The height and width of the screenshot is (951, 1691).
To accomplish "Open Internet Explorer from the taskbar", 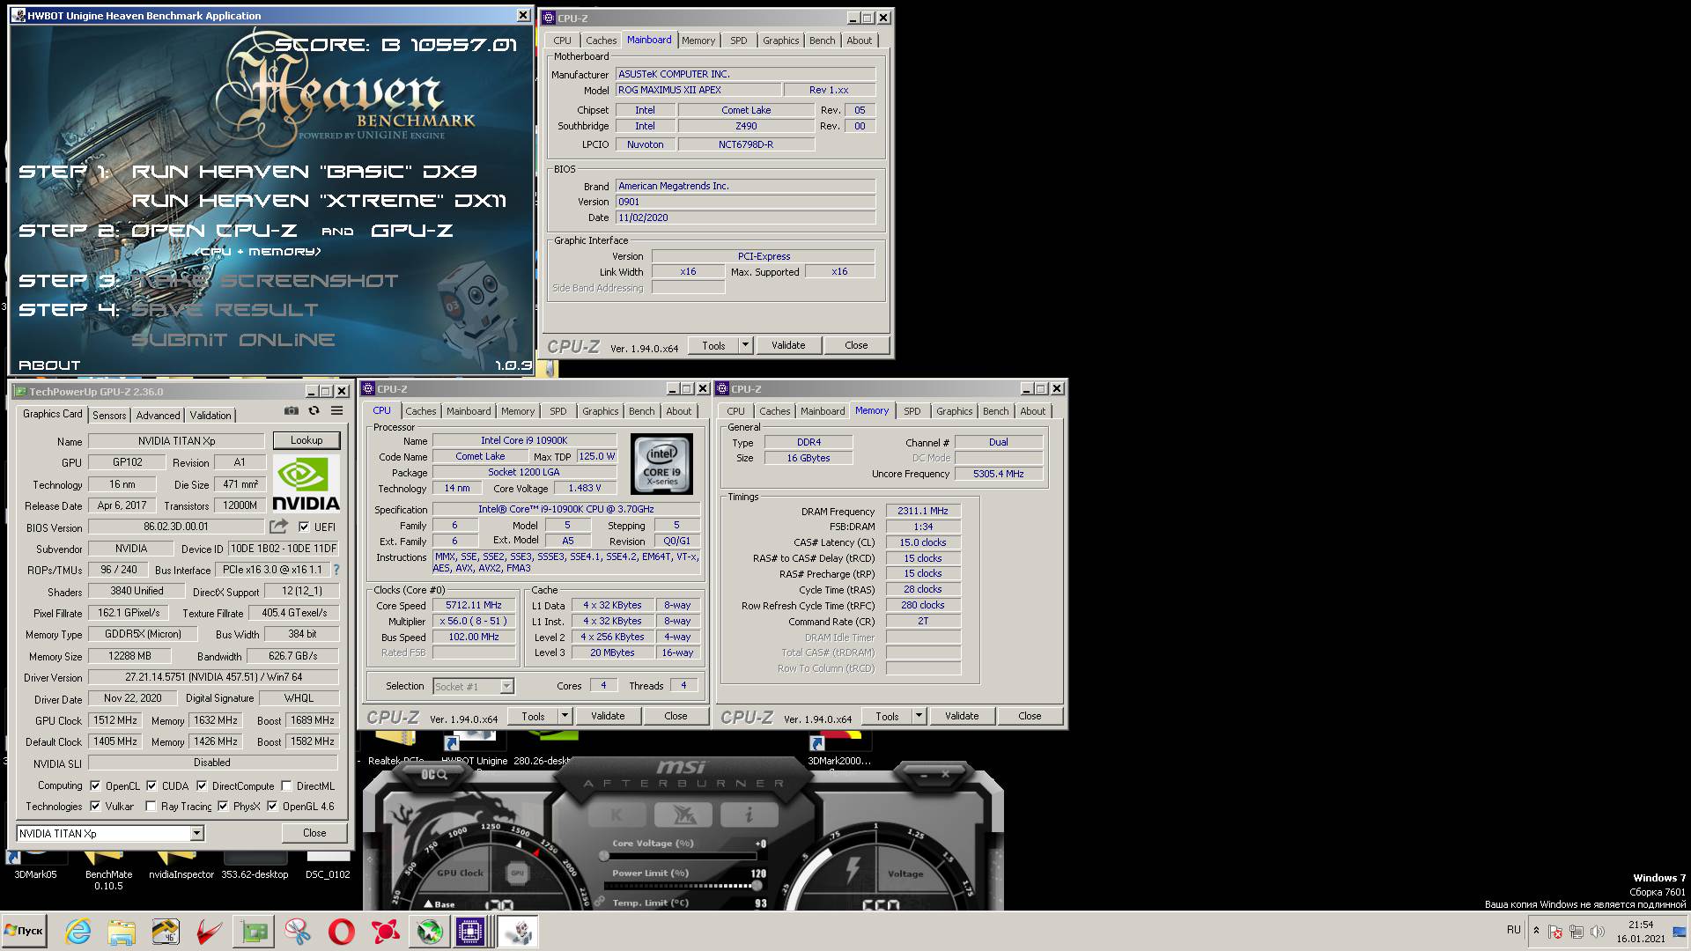I will (x=78, y=932).
